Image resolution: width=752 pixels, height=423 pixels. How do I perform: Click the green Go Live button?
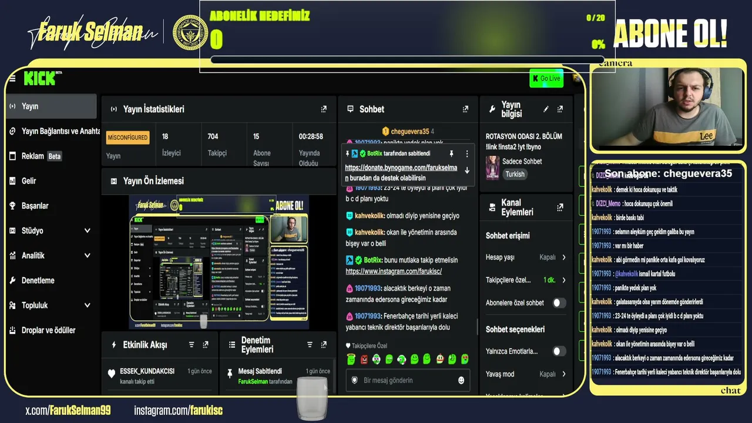[x=546, y=79]
